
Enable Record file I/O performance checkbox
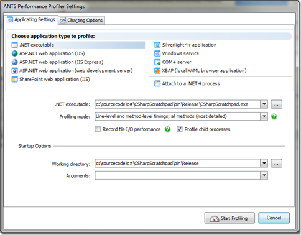pyautogui.click(x=98, y=129)
